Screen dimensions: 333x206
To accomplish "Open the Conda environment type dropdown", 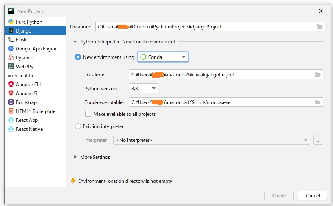I will click(163, 57).
